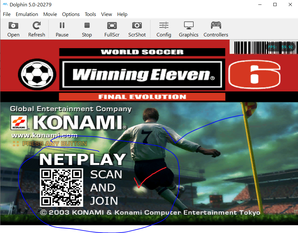
Task: Click the FINAL EVOLUTION banner
Action: pos(142,97)
